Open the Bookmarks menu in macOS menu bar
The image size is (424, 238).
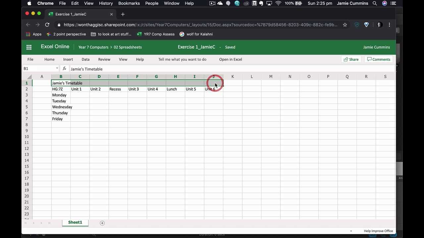tap(129, 3)
